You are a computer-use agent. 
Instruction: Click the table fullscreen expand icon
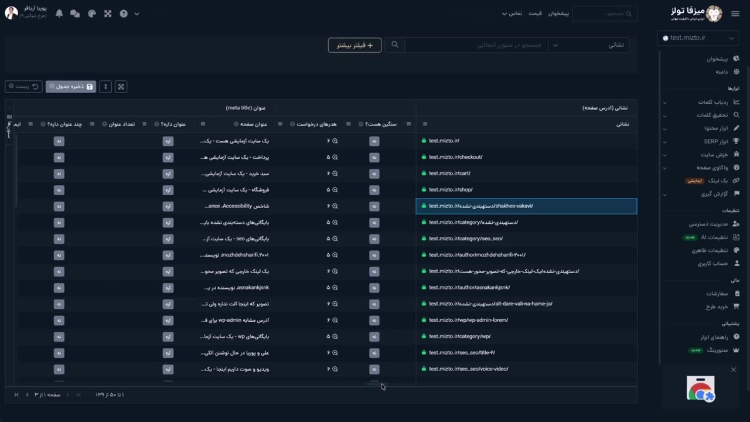pyautogui.click(x=121, y=86)
